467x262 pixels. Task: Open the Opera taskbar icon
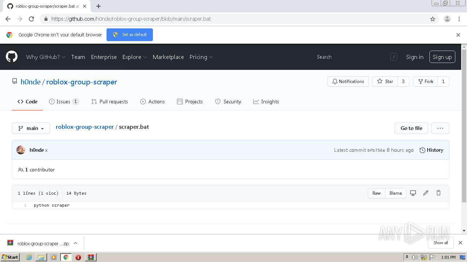[78, 257]
